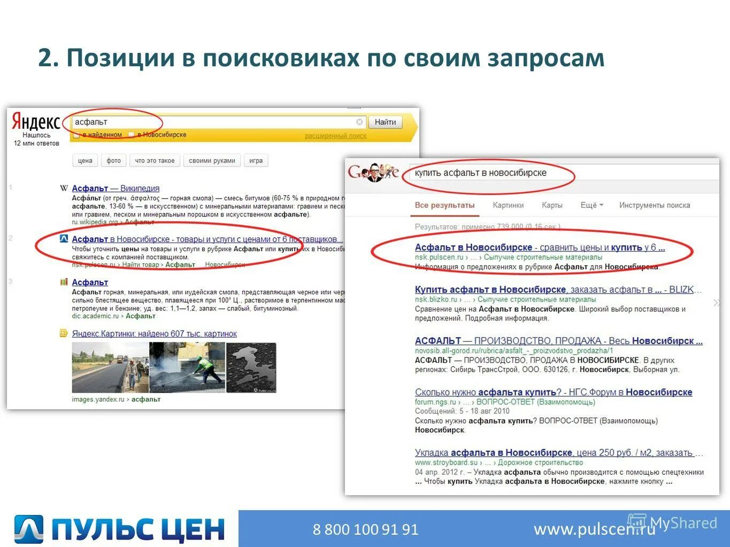730x547 pixels.
Task: Open the Асфальт dic.academic.ru result
Action: (x=90, y=282)
